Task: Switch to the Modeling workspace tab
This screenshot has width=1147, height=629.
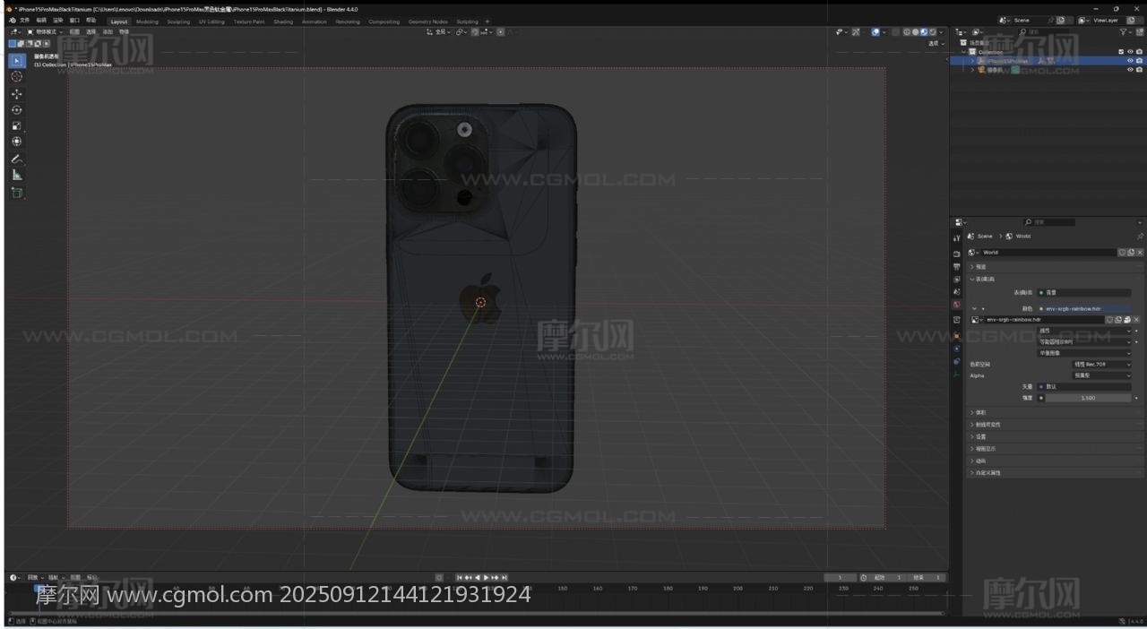Action: click(x=147, y=22)
